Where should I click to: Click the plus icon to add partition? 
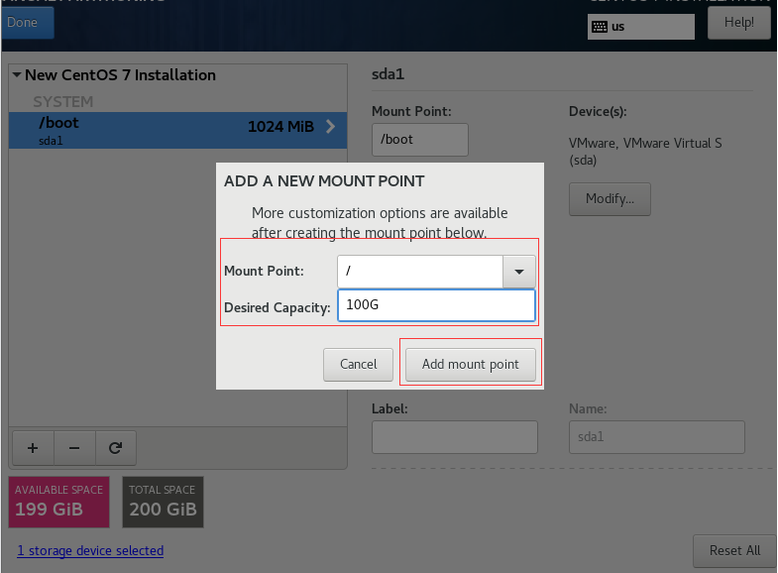(33, 448)
